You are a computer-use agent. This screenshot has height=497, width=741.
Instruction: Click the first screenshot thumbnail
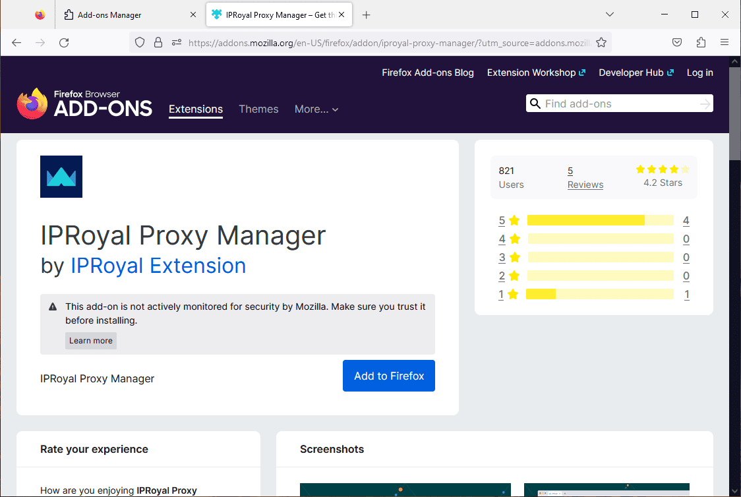click(x=405, y=490)
